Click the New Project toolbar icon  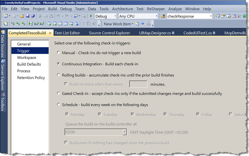(x=6, y=16)
